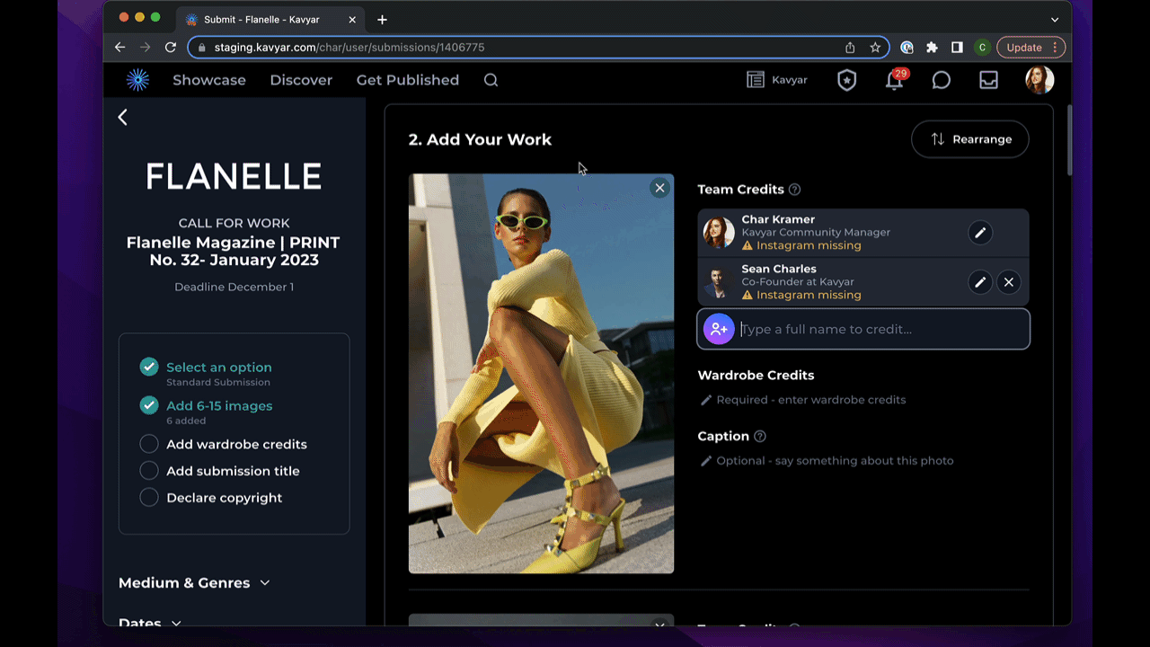Remove Sean Charles from team credits
This screenshot has width=1150, height=647.
point(1009,282)
